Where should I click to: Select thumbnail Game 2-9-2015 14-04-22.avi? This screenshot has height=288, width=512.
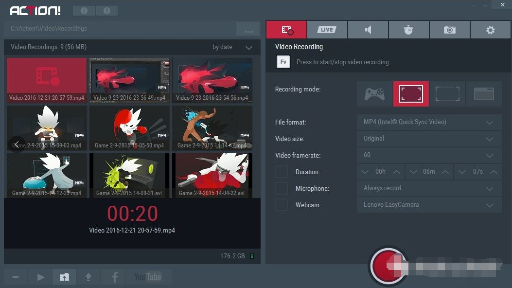(212, 176)
